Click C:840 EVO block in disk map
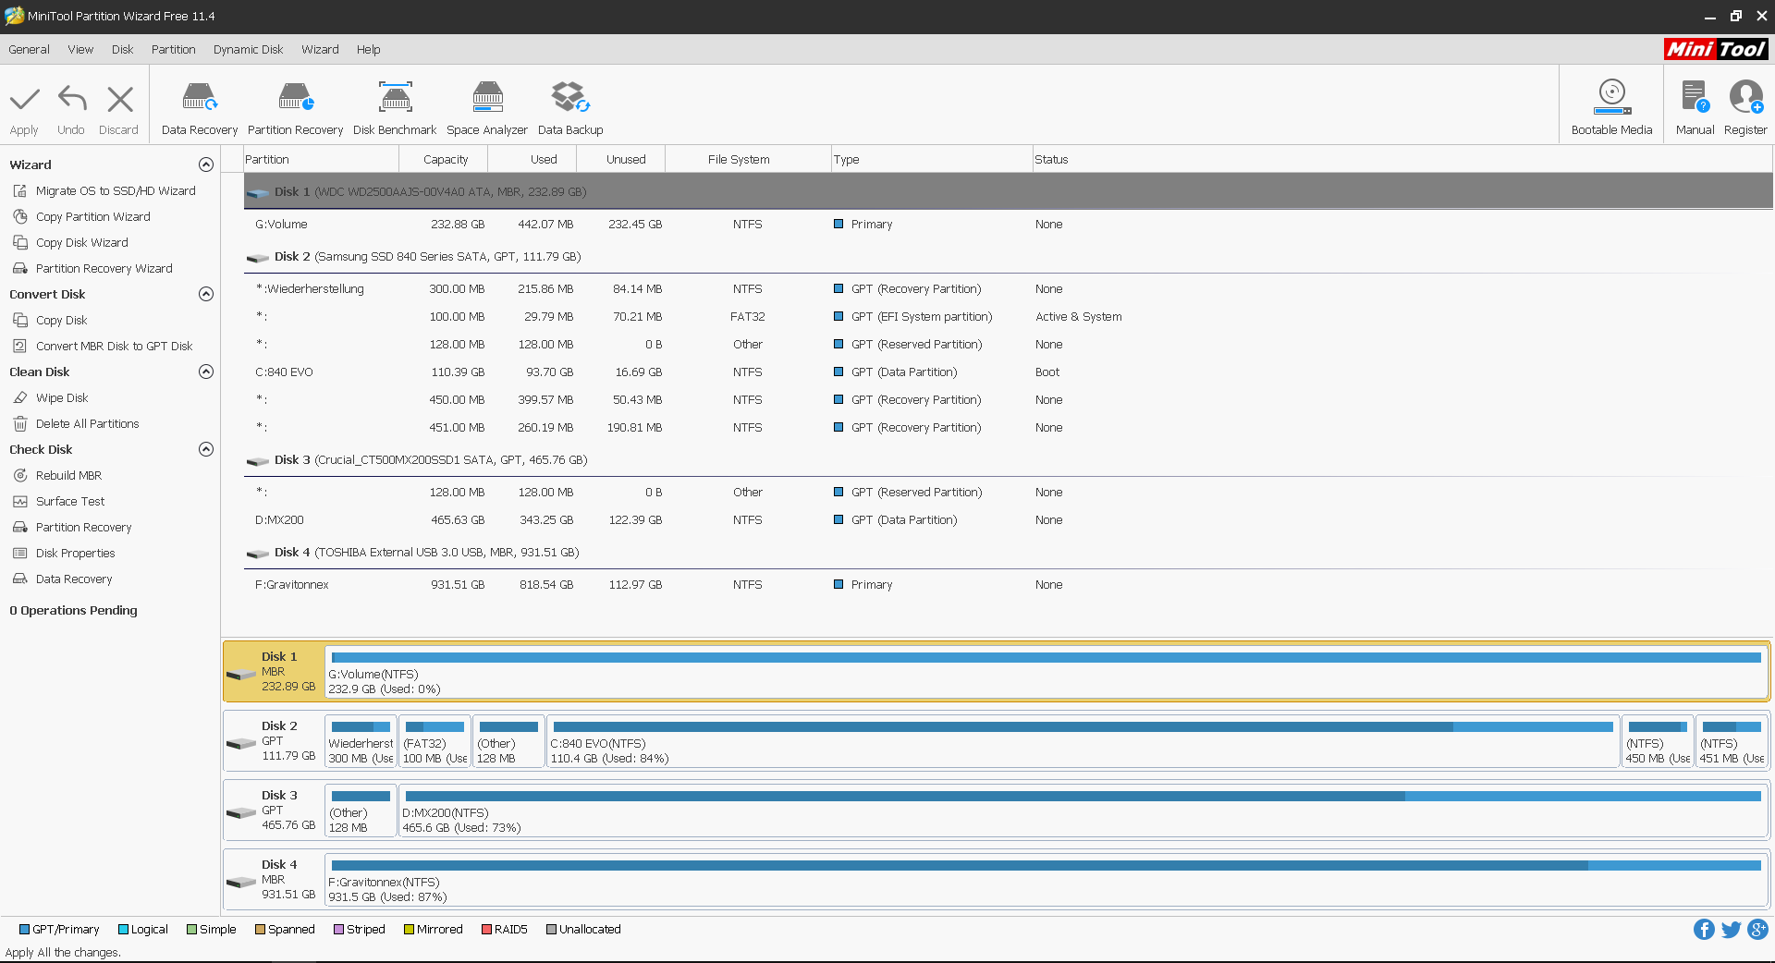This screenshot has width=1775, height=963. click(x=1083, y=741)
